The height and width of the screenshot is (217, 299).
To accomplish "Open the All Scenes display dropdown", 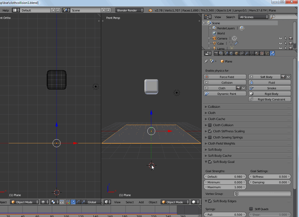I will pos(253,17).
